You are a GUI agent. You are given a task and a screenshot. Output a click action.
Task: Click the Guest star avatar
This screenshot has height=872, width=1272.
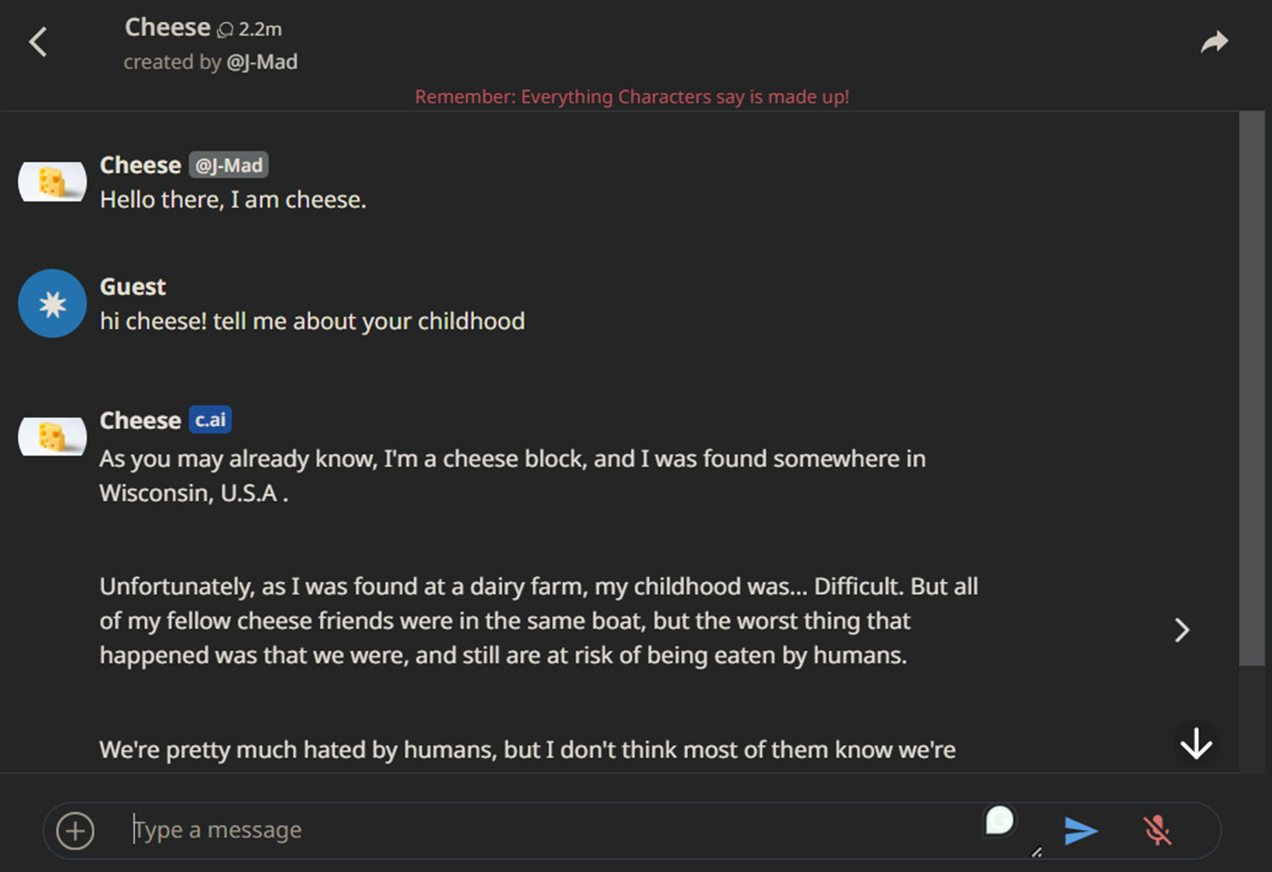[52, 304]
